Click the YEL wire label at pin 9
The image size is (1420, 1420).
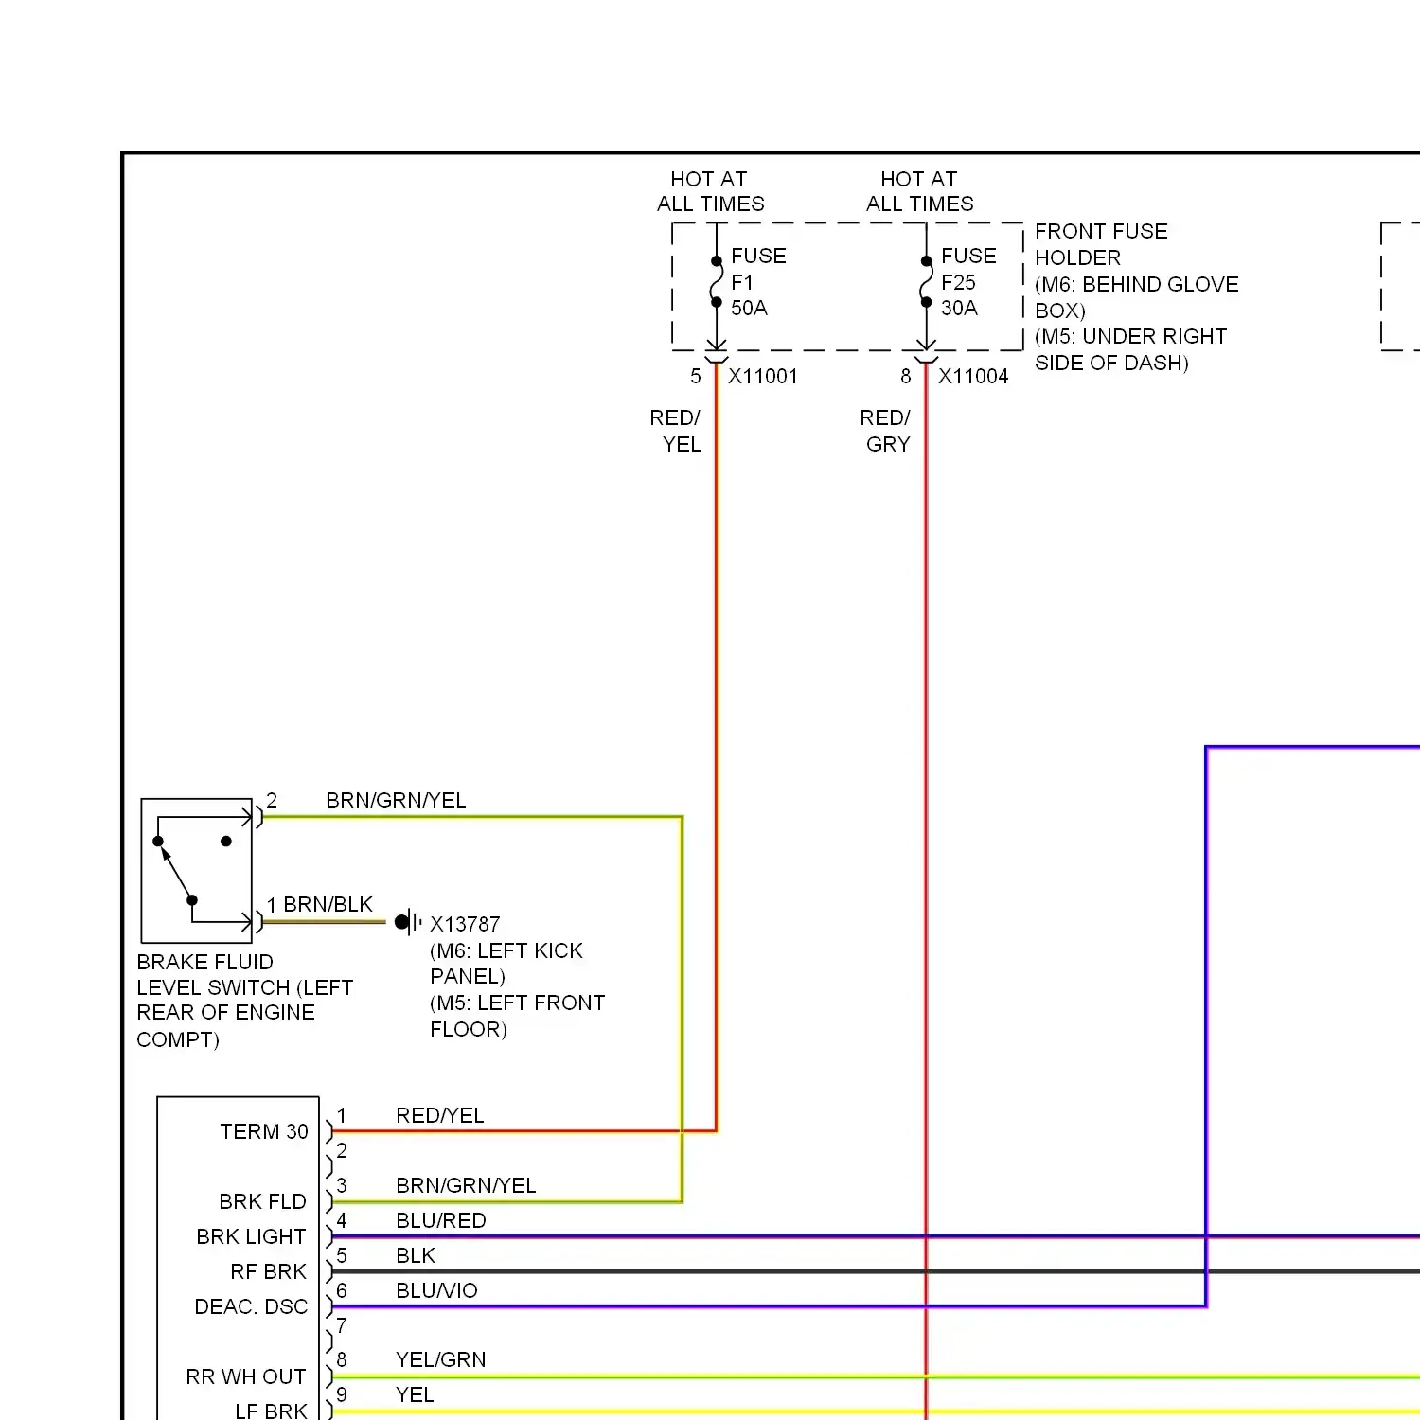click(415, 1395)
